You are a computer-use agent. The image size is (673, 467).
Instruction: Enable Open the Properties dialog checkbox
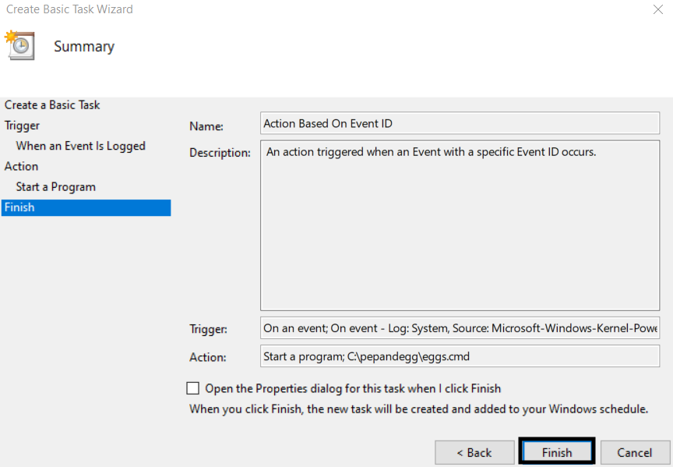pyautogui.click(x=192, y=388)
